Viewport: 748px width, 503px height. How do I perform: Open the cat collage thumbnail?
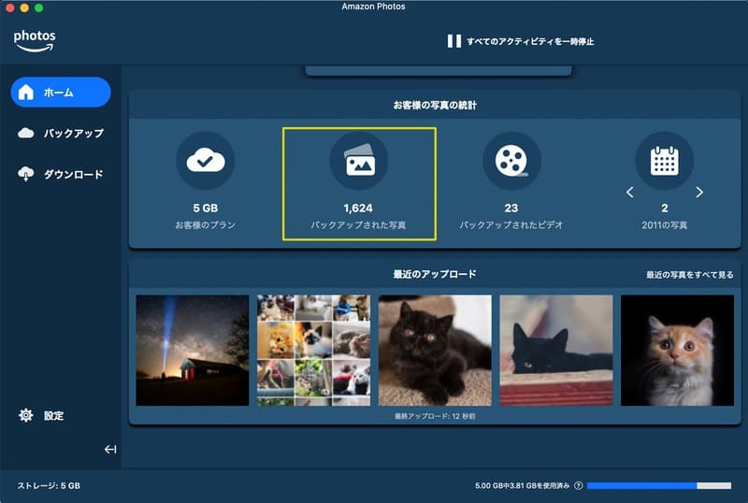click(x=313, y=351)
